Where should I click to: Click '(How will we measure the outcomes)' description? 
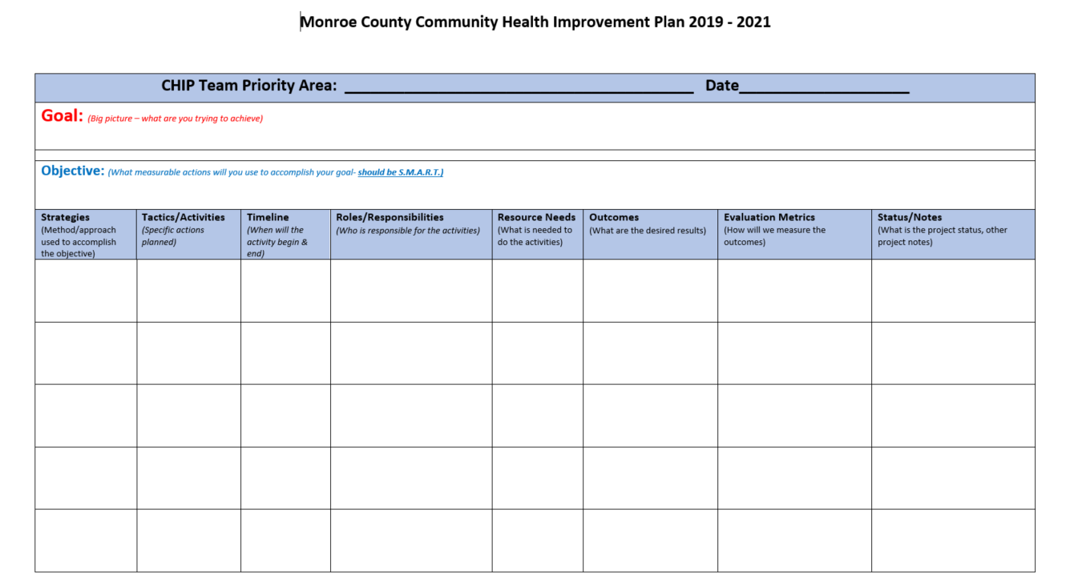tap(774, 236)
